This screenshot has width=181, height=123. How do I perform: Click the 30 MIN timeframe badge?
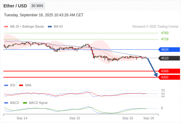point(37,6)
